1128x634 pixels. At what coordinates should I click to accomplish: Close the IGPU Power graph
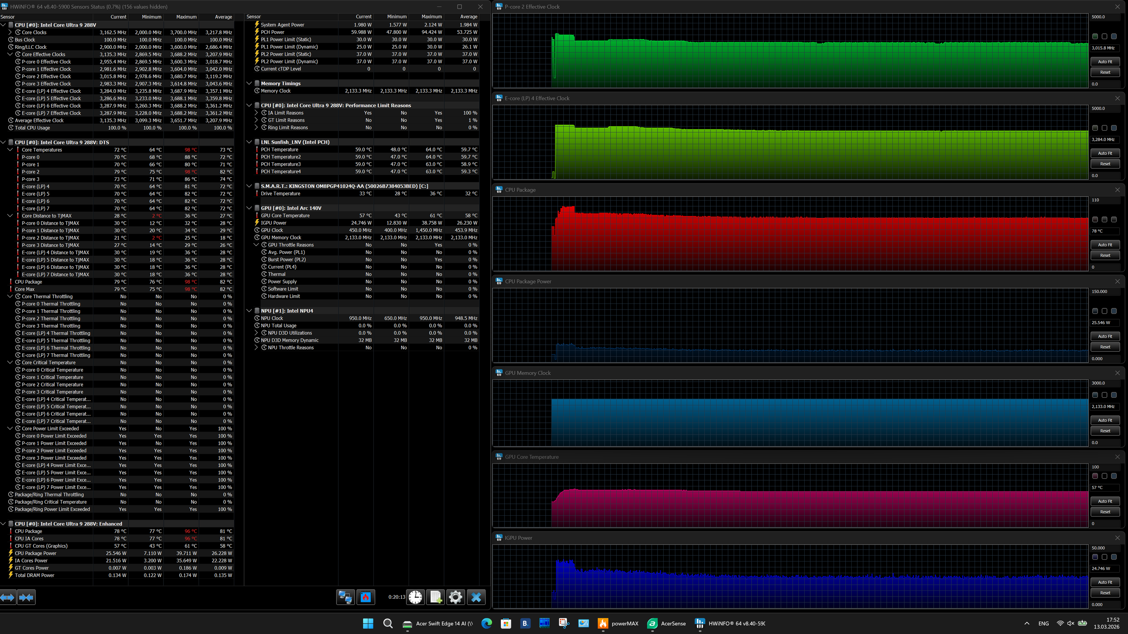(x=1117, y=538)
